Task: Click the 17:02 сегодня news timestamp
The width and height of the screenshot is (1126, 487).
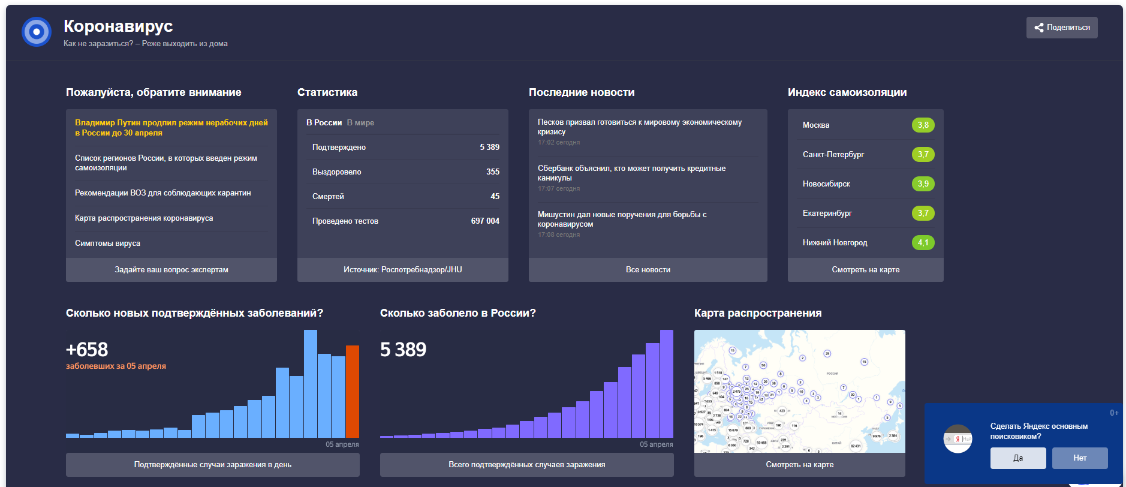Action: [559, 143]
